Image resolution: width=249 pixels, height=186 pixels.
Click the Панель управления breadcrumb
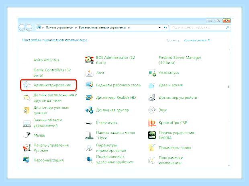point(59,27)
